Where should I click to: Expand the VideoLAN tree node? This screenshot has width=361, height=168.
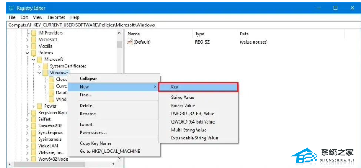pyautogui.click(x=28, y=146)
